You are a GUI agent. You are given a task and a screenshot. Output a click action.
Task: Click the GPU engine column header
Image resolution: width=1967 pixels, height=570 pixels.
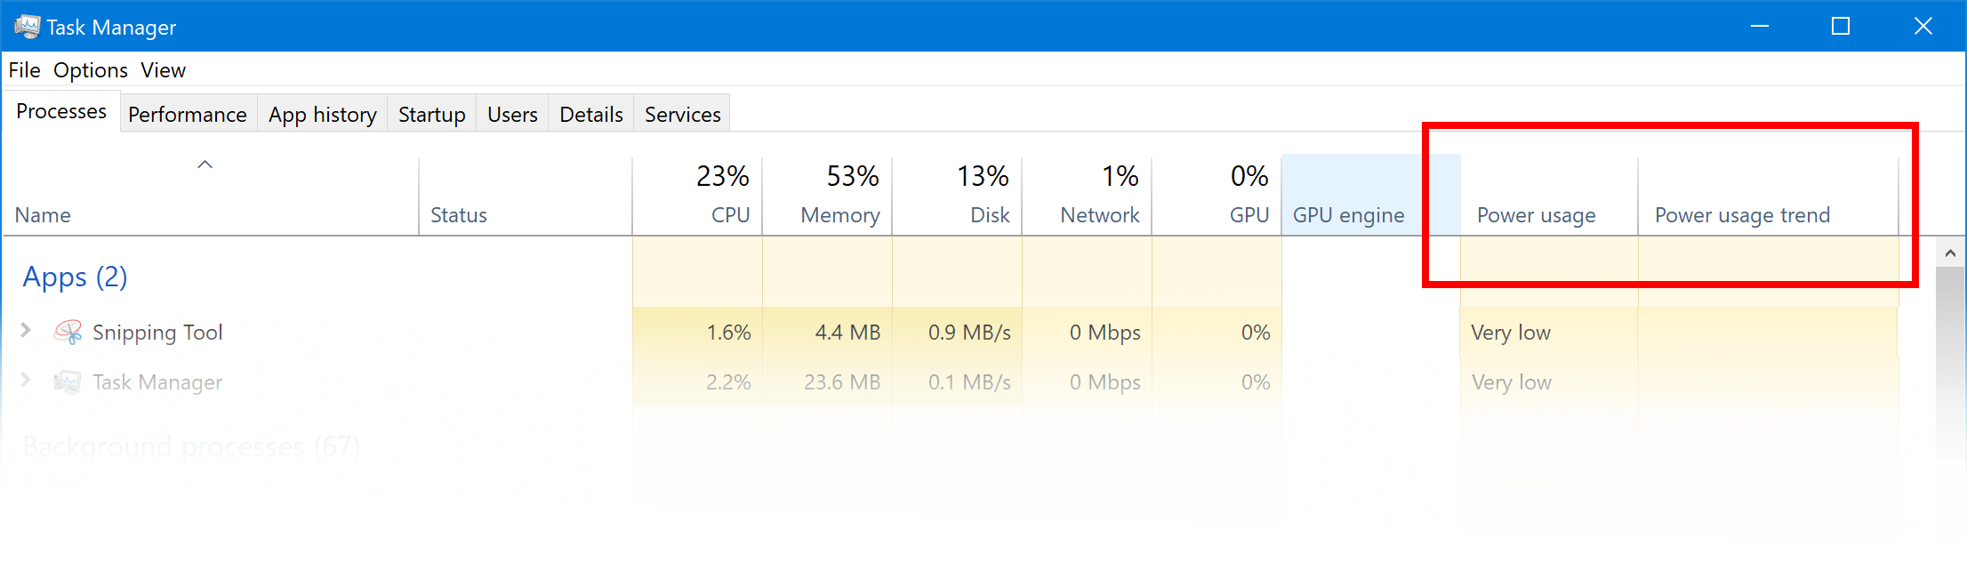click(1371, 196)
